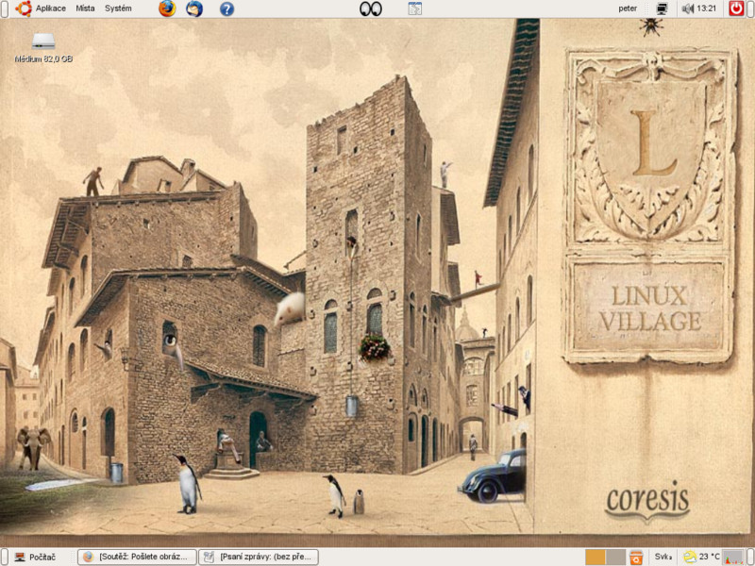The width and height of the screenshot is (755, 566).
Task: Click the clock showing 13:21
Action: pyautogui.click(x=707, y=8)
